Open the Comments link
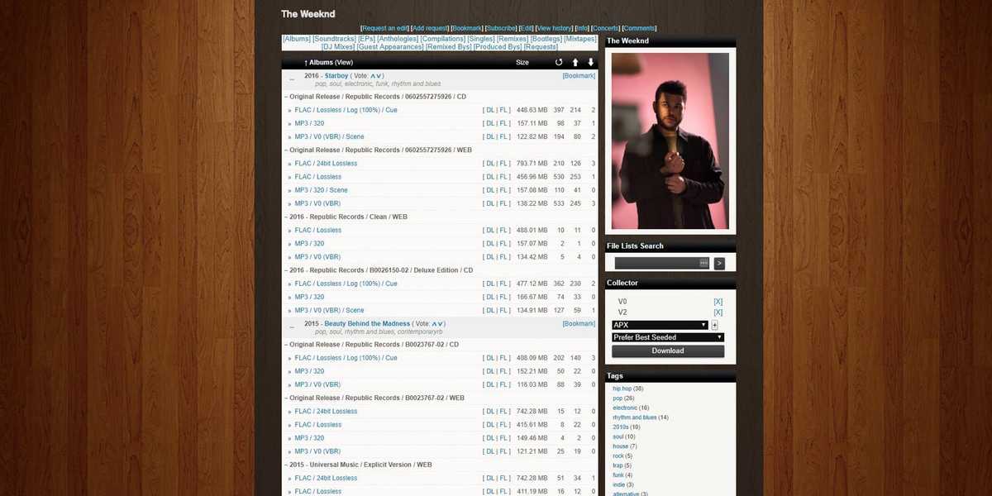The height and width of the screenshot is (496, 992). [640, 28]
